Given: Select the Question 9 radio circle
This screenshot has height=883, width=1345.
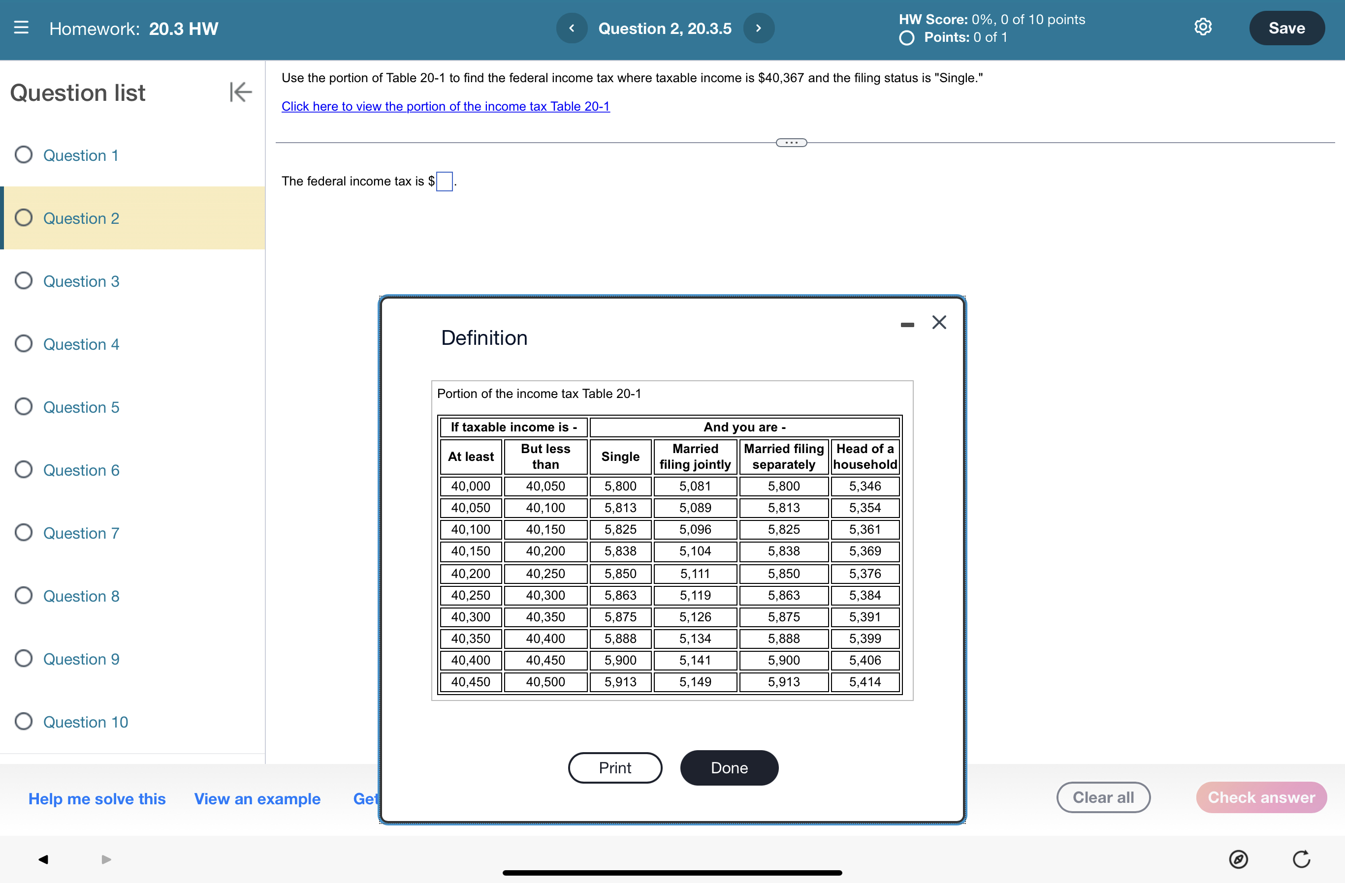Looking at the screenshot, I should click(x=24, y=658).
